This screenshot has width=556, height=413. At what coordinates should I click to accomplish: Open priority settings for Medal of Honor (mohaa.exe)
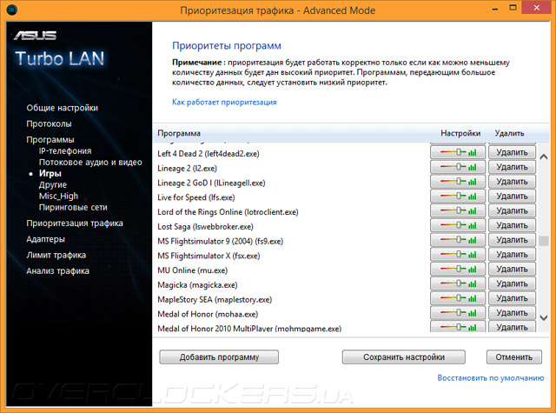click(x=458, y=313)
